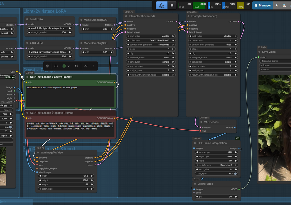Toggle the 'true' switch in the left image node

[10, 127]
